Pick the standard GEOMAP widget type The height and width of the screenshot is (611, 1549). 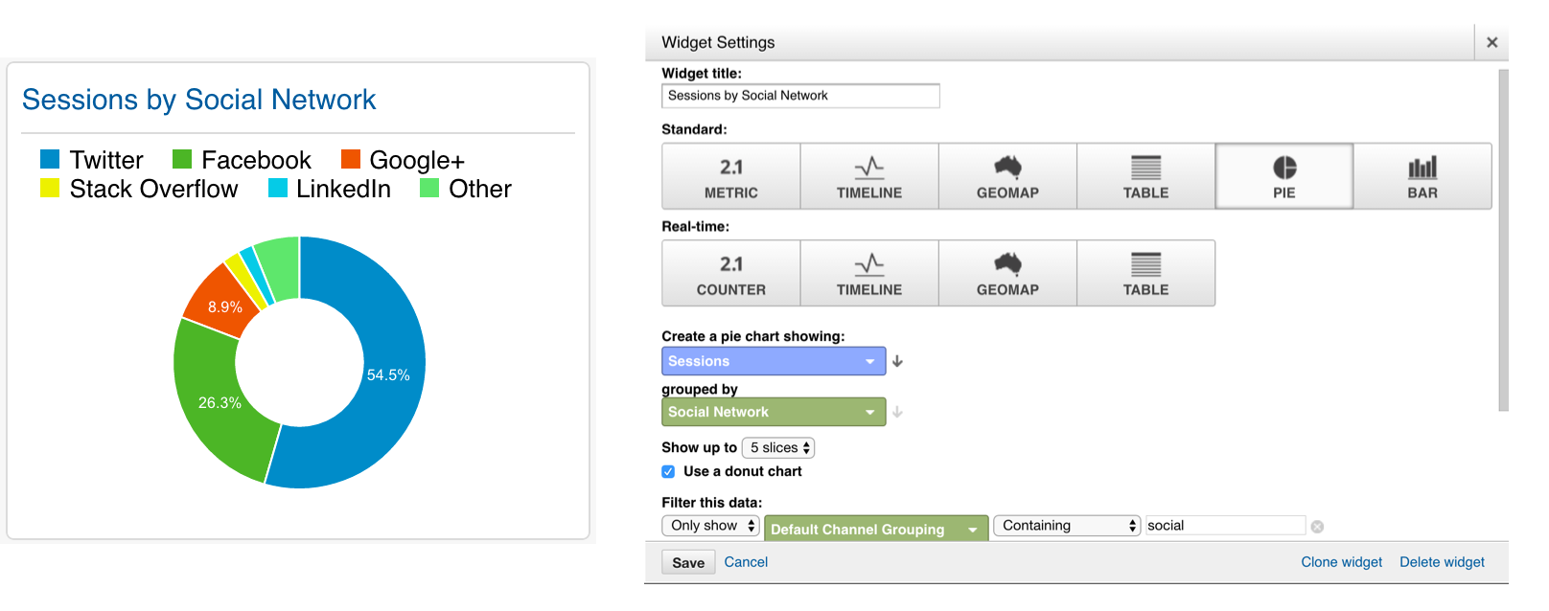(1007, 176)
